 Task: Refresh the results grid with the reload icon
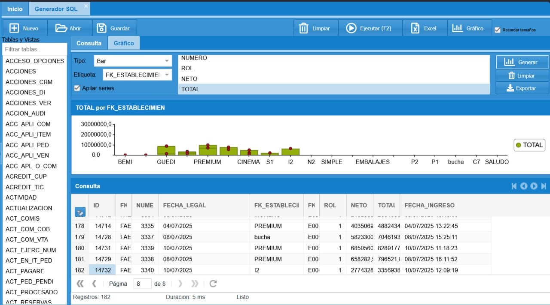point(213,284)
